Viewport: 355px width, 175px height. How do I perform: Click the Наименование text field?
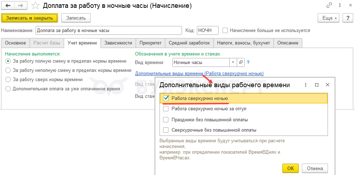point(109,31)
